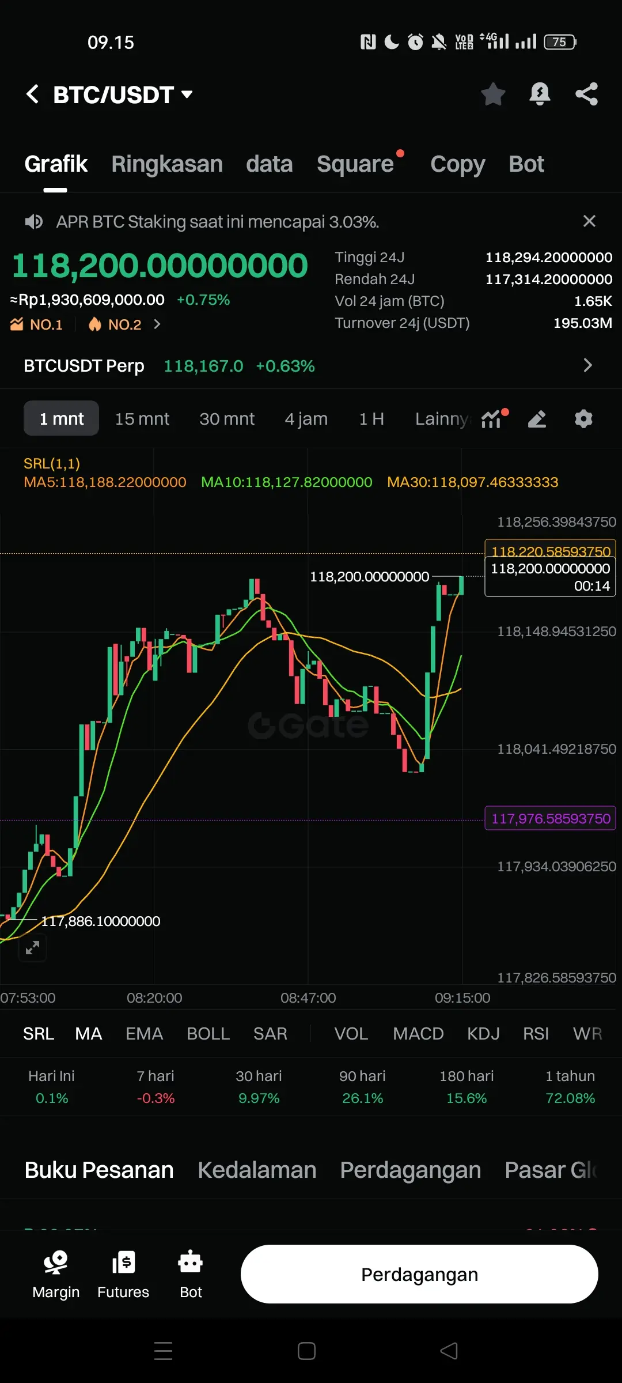This screenshot has width=622, height=1383.
Task: Toggle the MA indicator
Action: (89, 1034)
